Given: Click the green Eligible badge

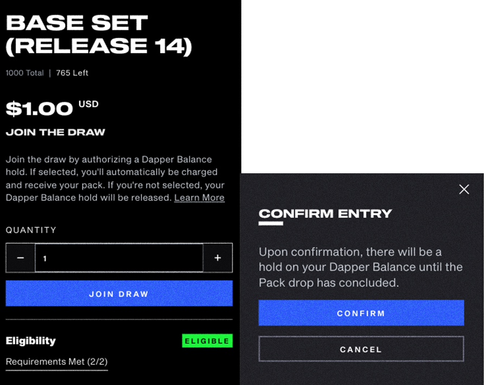Looking at the screenshot, I should coord(207,341).
